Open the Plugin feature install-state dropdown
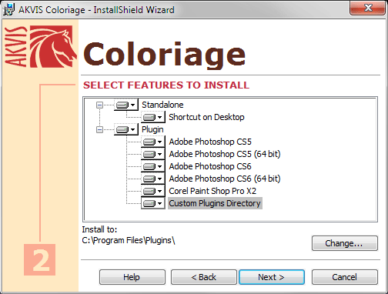 click(x=126, y=129)
